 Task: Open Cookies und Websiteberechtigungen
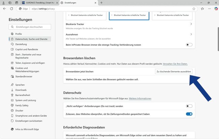pos(30,70)
